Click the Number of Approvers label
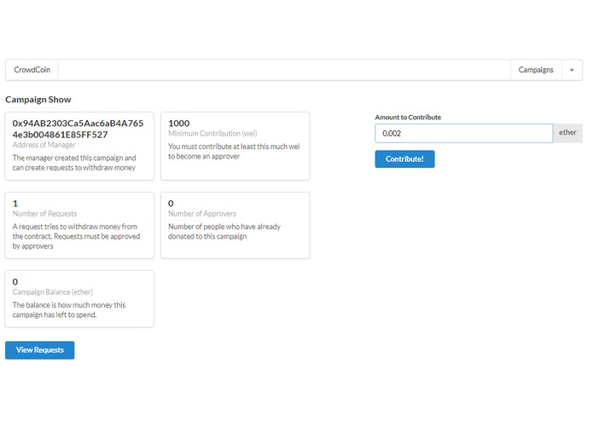The height and width of the screenshot is (421, 593). (x=202, y=213)
